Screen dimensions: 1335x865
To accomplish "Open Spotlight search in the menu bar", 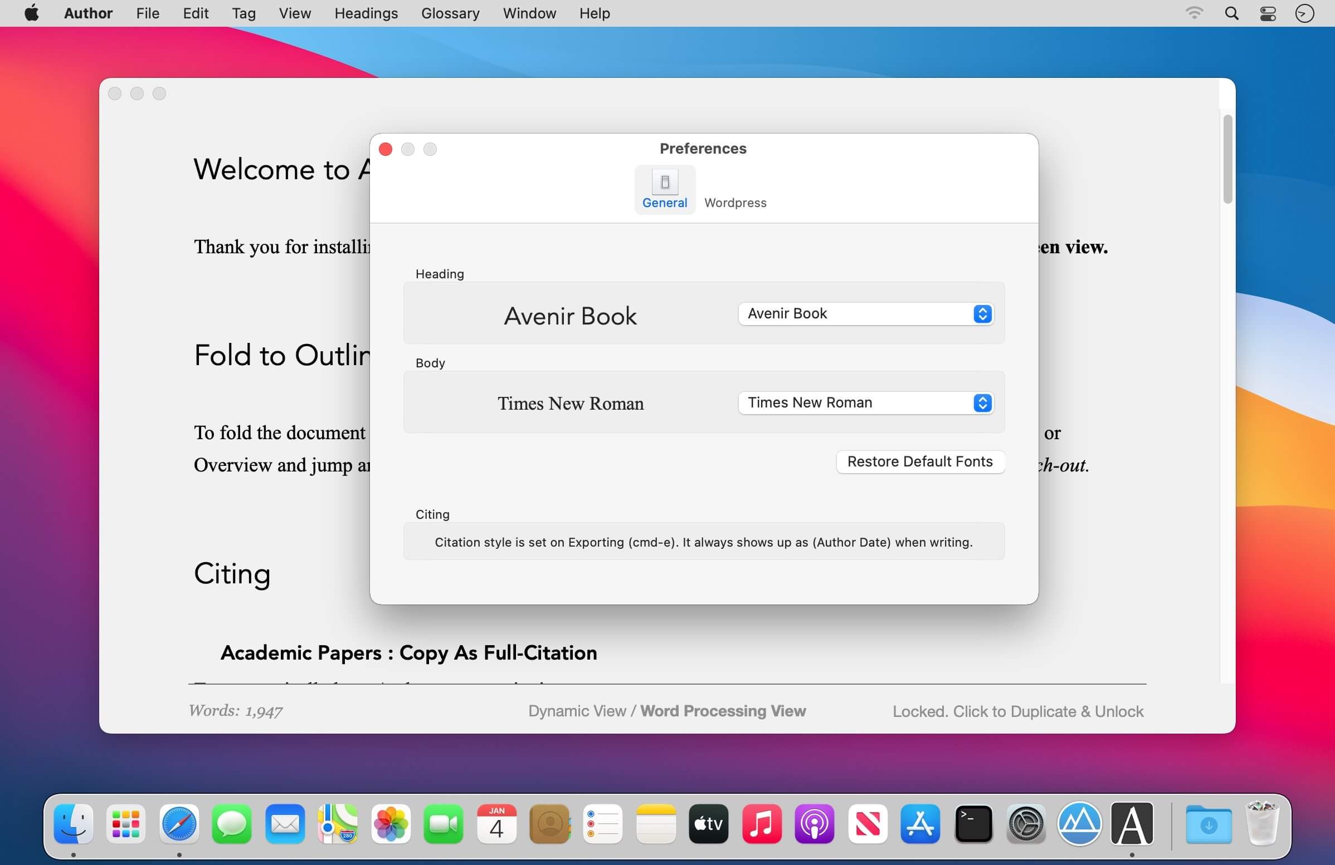I will (1231, 13).
